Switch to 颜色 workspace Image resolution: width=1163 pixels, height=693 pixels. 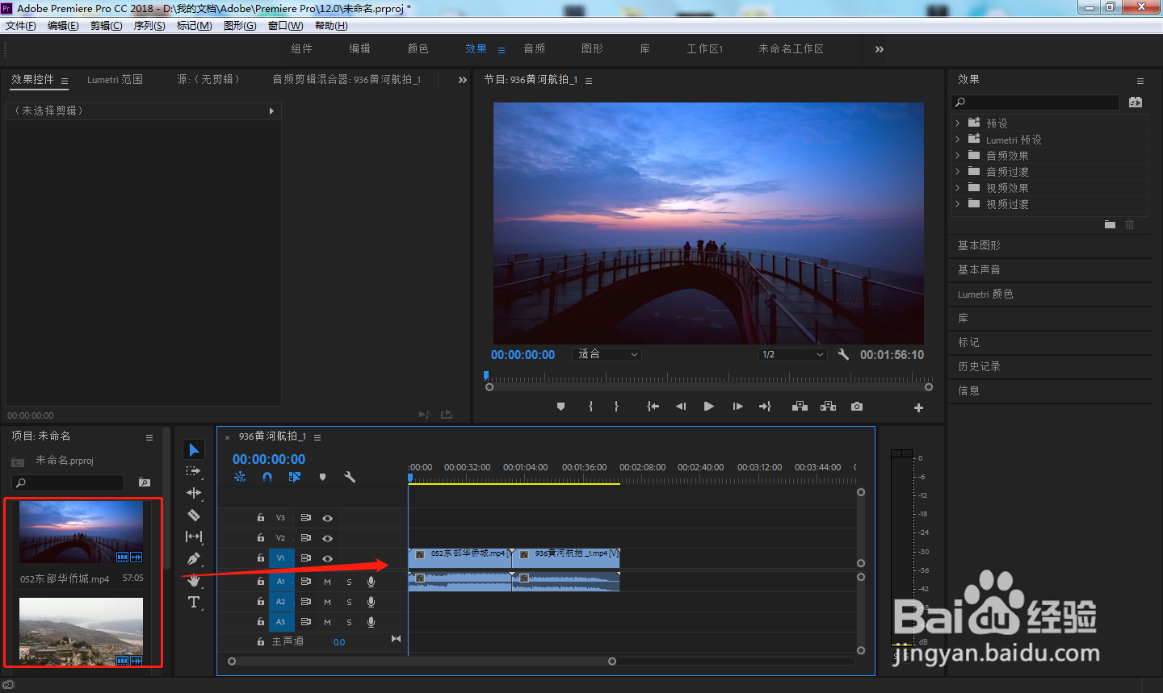pos(418,48)
